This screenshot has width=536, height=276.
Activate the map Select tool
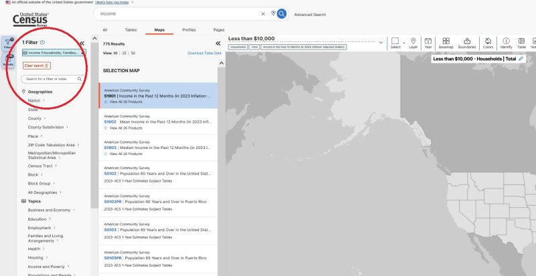coord(395,43)
